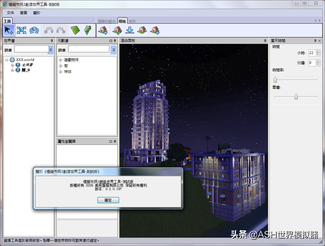Click 確定 in the about dialog
This screenshot has width=325, height=246.
point(108,200)
